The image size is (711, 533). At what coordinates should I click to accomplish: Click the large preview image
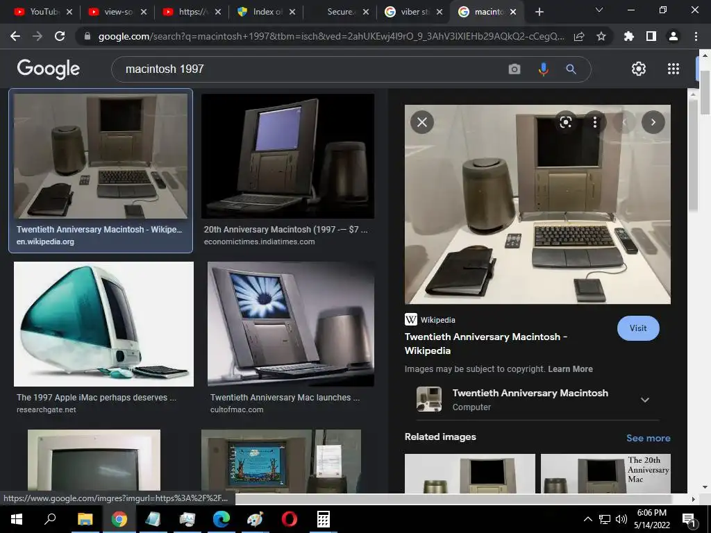(x=537, y=205)
